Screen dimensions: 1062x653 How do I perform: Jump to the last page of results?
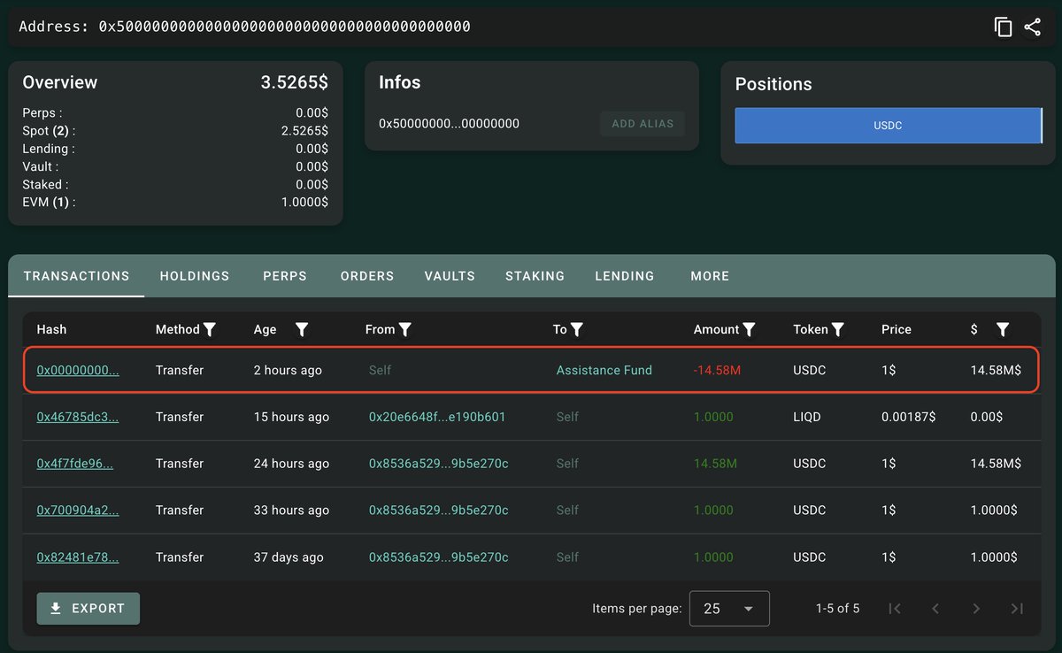tap(1017, 609)
